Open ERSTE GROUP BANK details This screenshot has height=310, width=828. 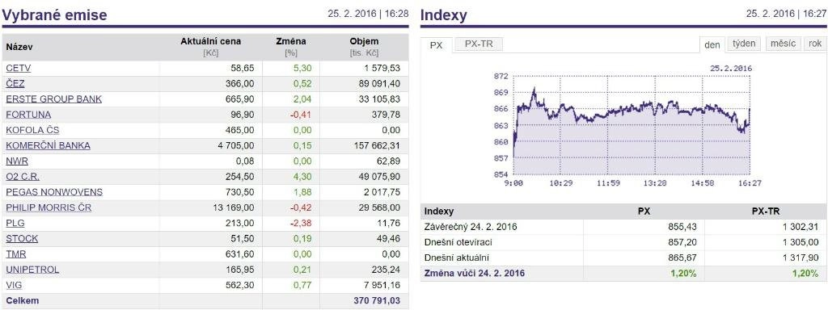pos(54,99)
